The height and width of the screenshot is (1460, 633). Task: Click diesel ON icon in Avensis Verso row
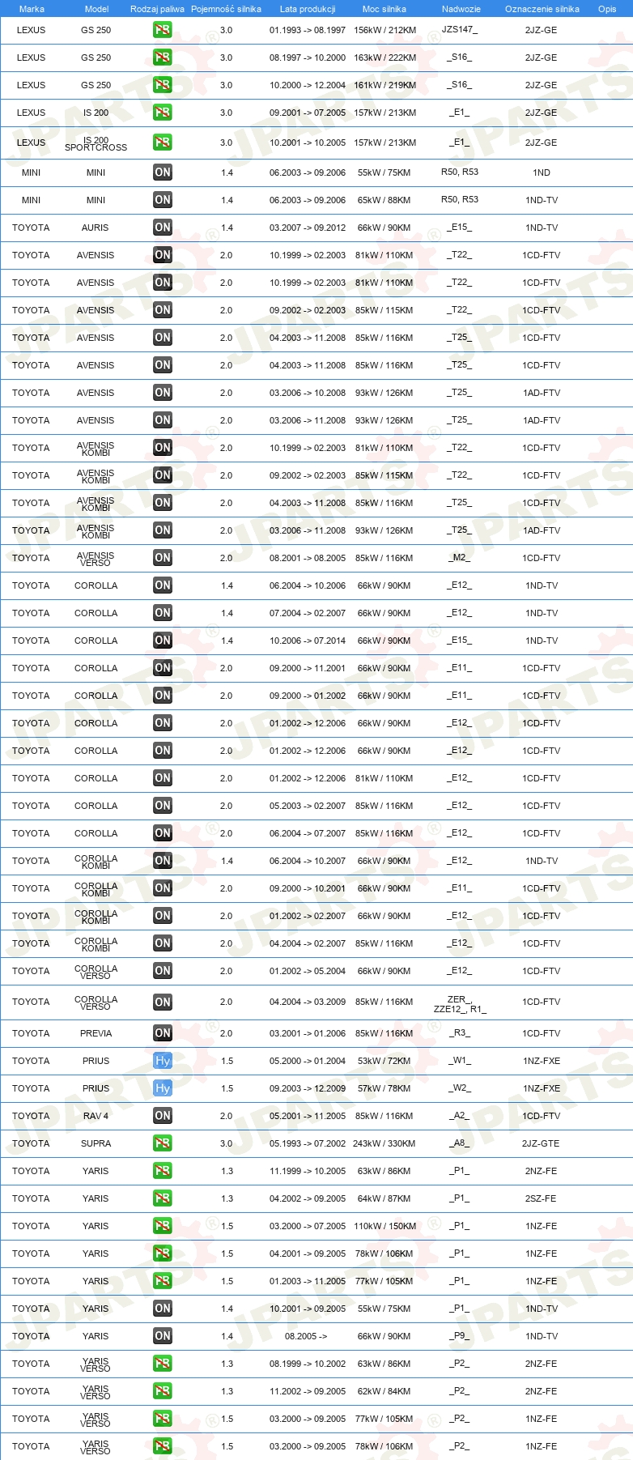coord(163,558)
